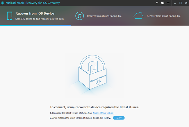Open the feedback envelope icon
This screenshot has height=127, width=189.
coord(163,3)
